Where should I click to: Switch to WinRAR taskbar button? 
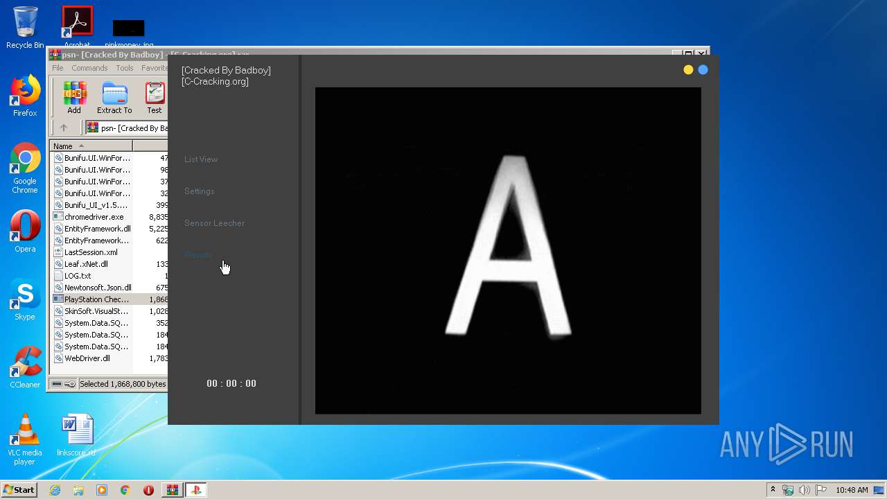pyautogui.click(x=172, y=490)
